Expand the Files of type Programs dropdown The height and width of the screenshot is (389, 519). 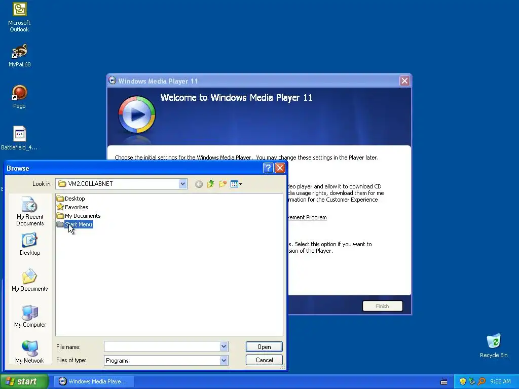point(224,360)
